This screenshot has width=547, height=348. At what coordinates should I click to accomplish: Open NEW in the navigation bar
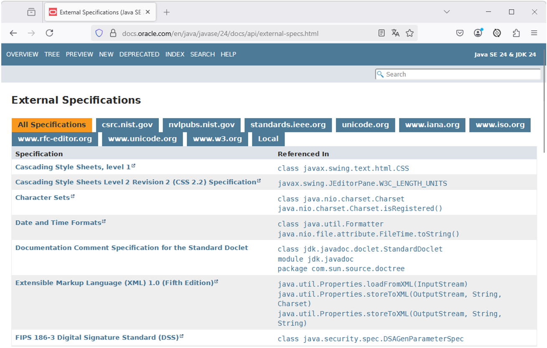(x=106, y=54)
